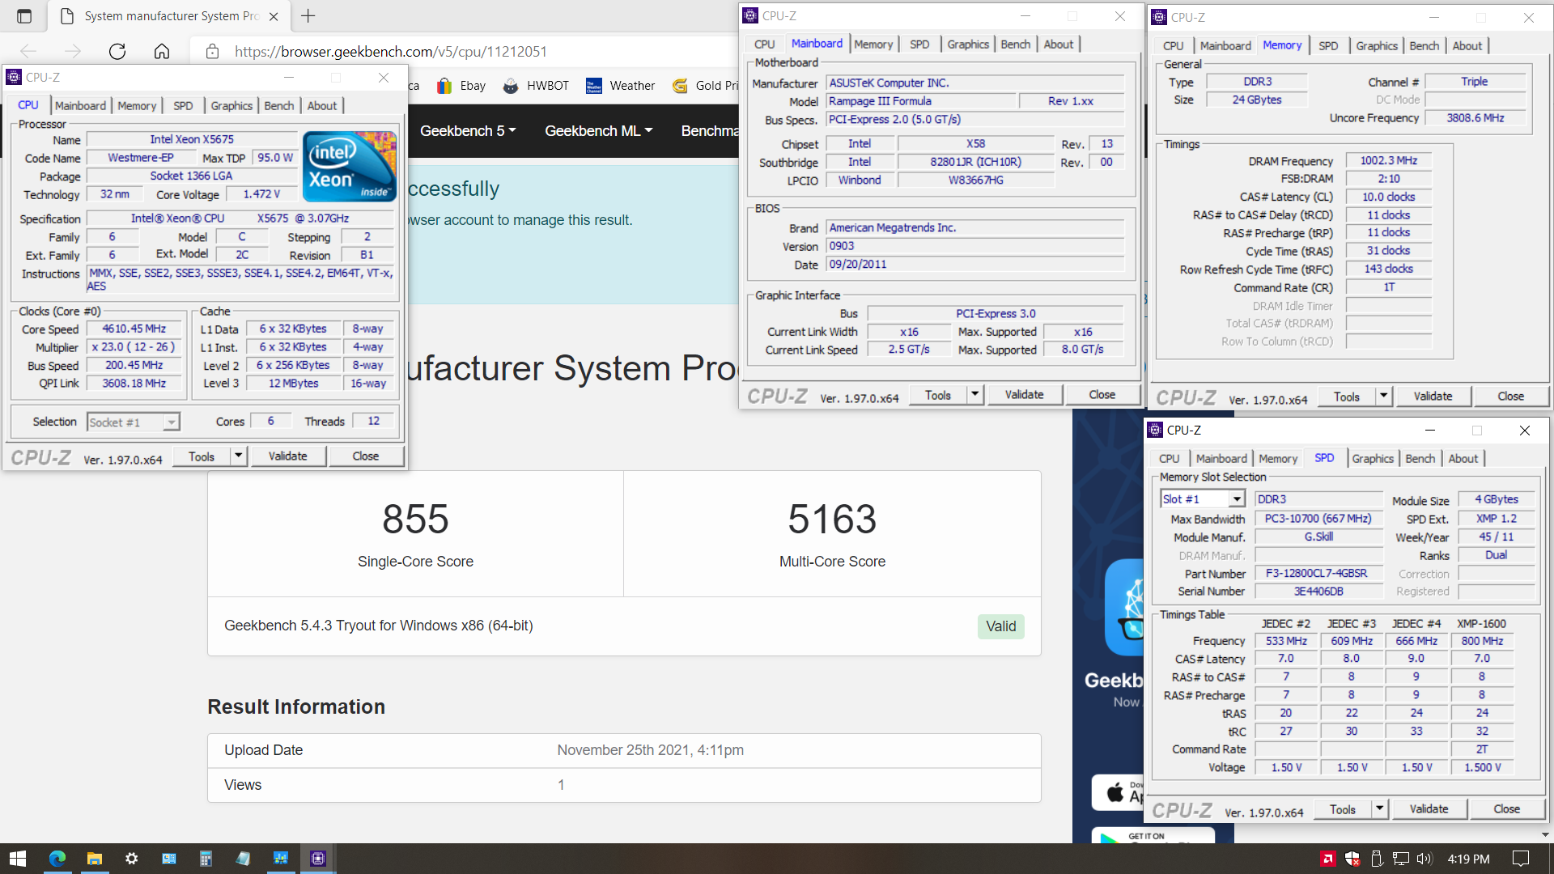
Task: Expand the Geekbench 5 dropdown menu
Action: point(468,131)
